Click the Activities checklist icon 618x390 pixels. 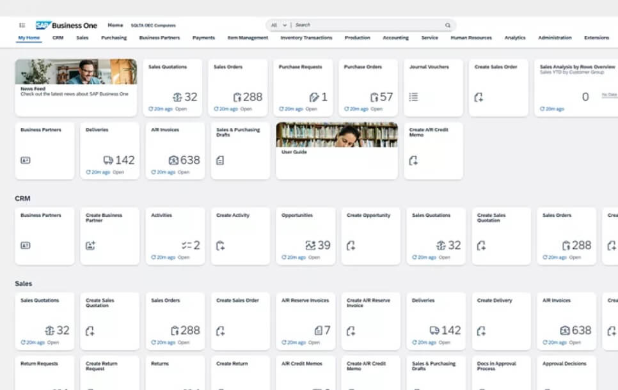tap(186, 246)
